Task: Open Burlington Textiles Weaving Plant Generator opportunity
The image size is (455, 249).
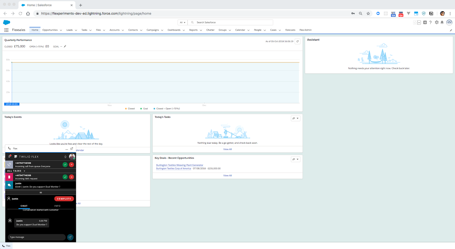Action: 180,165
